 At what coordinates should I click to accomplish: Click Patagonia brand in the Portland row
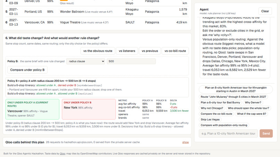(152, 11)
